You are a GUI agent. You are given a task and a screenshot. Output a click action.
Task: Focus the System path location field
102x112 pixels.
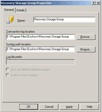[x=40, y=49]
